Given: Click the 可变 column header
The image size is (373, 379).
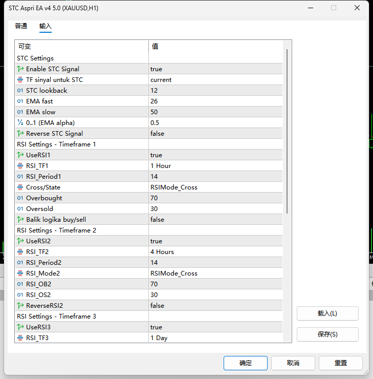Looking at the screenshot, I should (82, 47).
